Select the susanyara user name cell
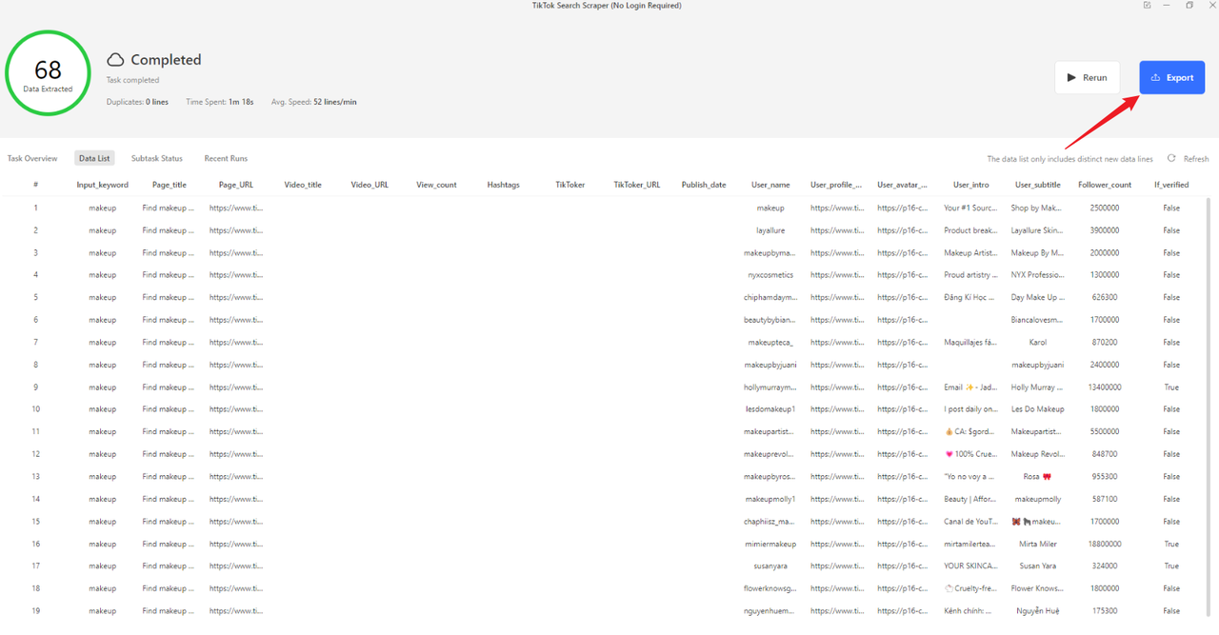The height and width of the screenshot is (635, 1219). pos(770,566)
